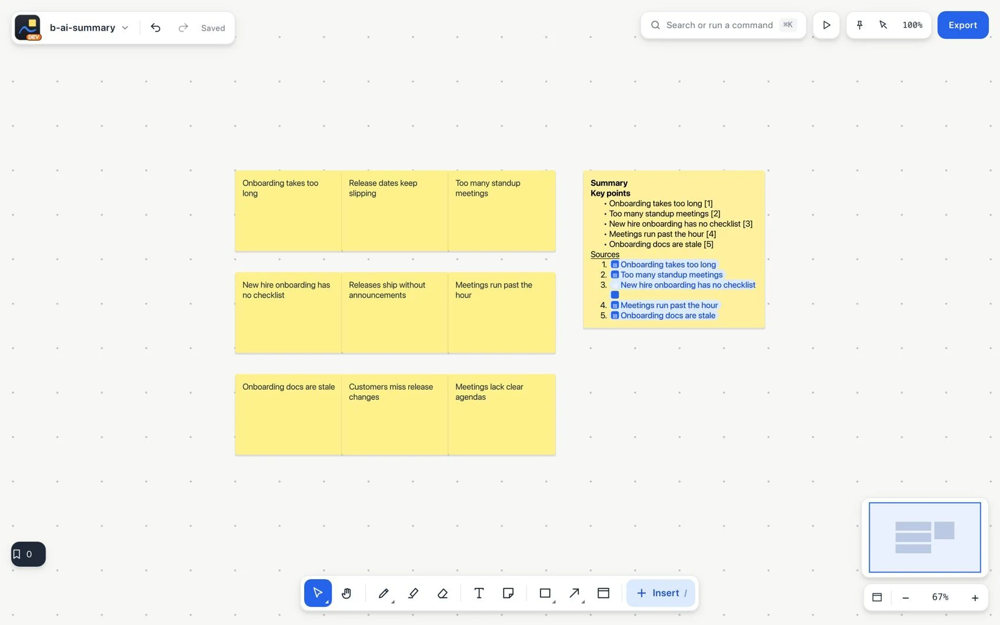1000x625 pixels.
Task: Select the 'Release dates keep slipping' sticky note
Action: pos(395,211)
